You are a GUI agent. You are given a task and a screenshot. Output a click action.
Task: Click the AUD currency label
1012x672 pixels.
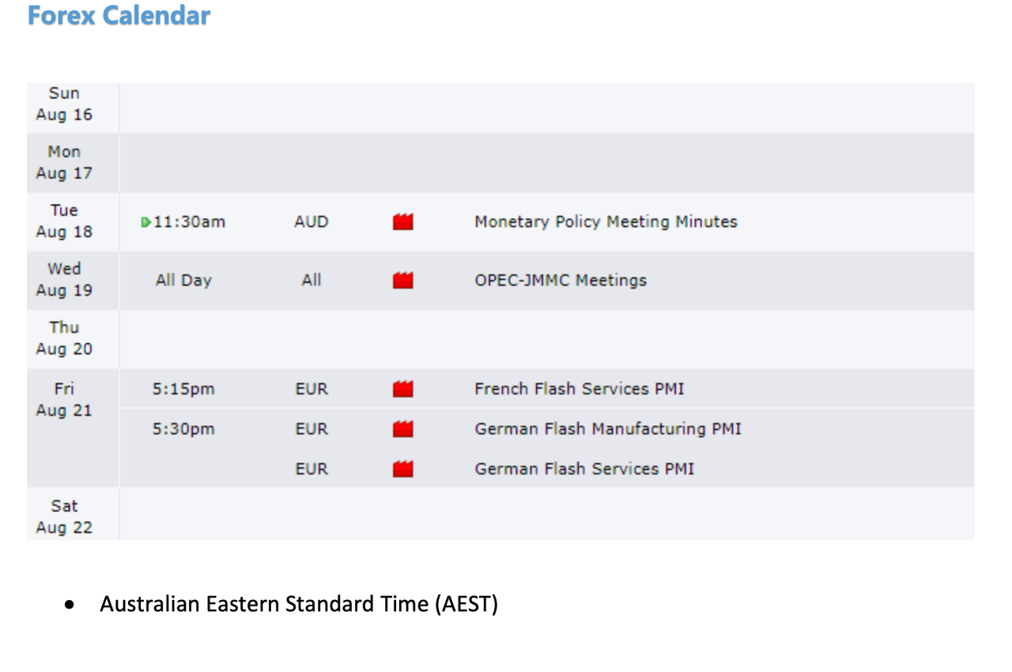[311, 222]
